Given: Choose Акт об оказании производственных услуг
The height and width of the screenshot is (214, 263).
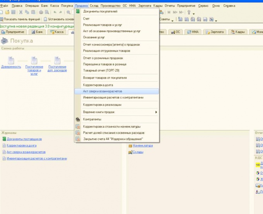Looking at the screenshot, I should [117, 31].
